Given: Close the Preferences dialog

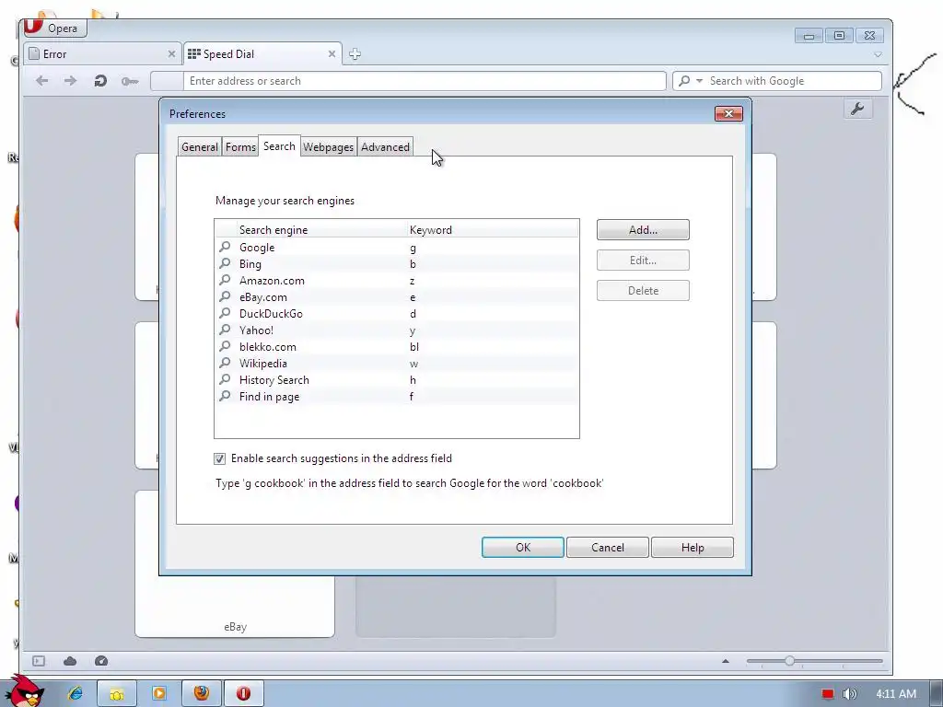Looking at the screenshot, I should tap(728, 113).
